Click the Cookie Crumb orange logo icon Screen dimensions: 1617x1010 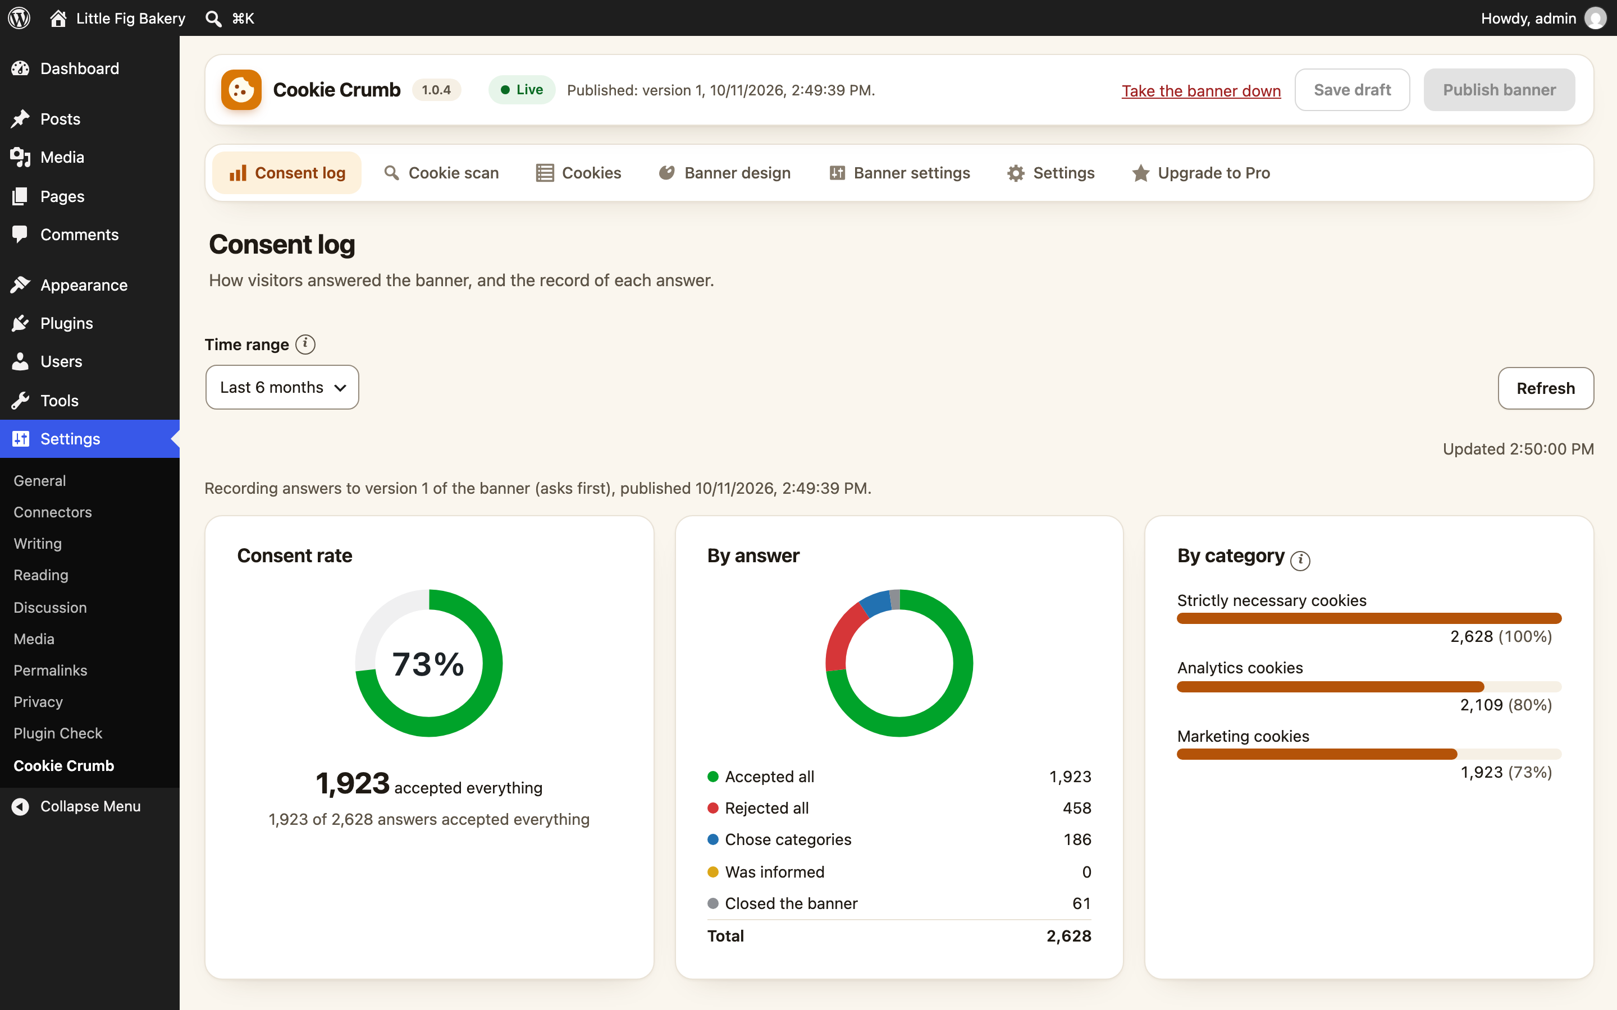(241, 90)
